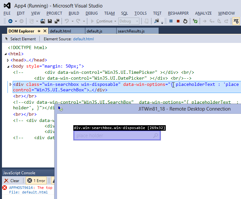The height and width of the screenshot is (199, 241).
Task: Click the device window icon after Debug box
Action: point(147,21)
